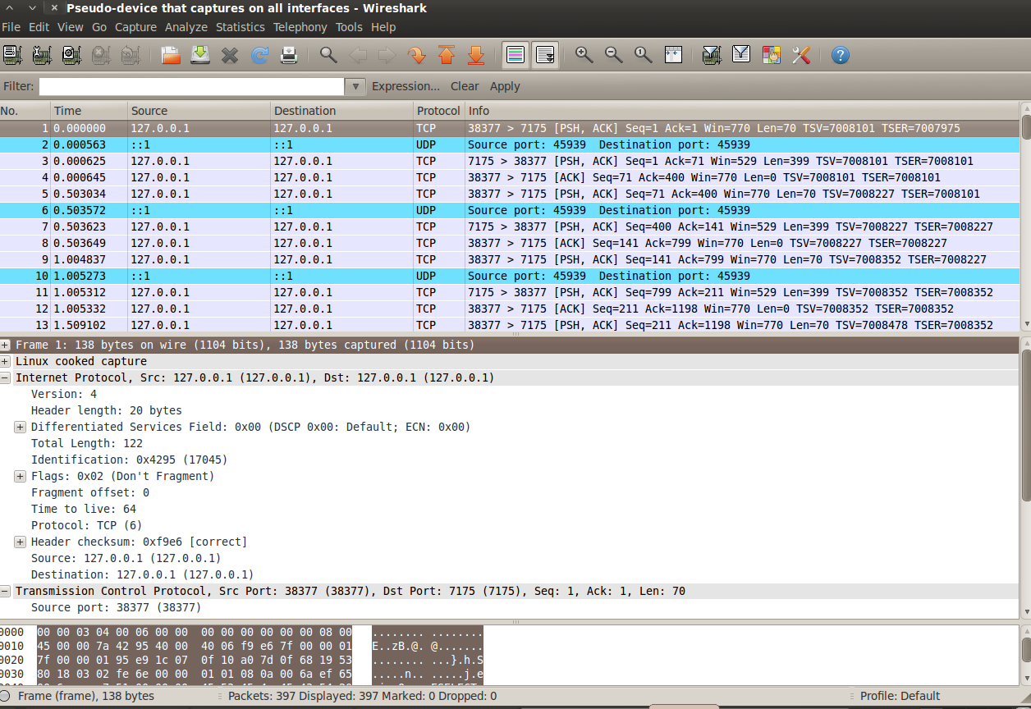The image size is (1031, 709).
Task: Toggle packet list colorization
Action: coord(515,55)
